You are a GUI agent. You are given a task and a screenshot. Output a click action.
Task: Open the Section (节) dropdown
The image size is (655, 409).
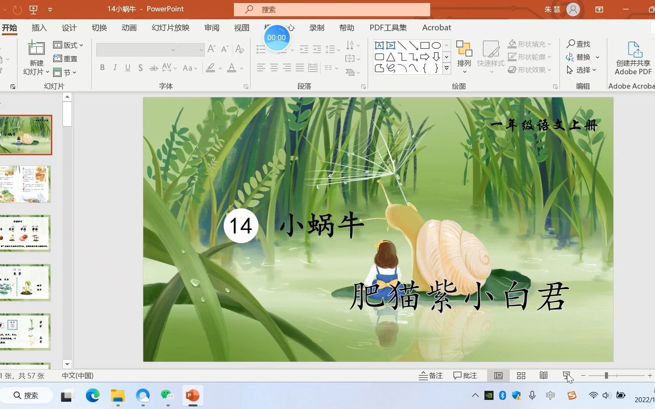(65, 72)
